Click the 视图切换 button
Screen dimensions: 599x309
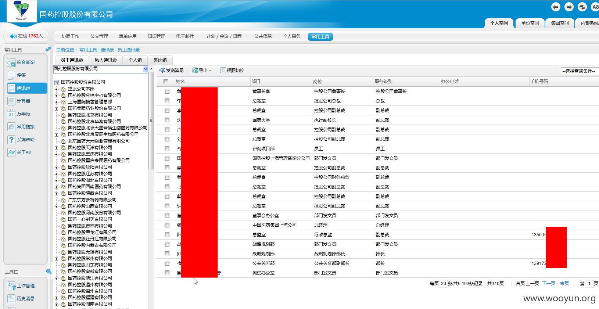click(x=232, y=70)
